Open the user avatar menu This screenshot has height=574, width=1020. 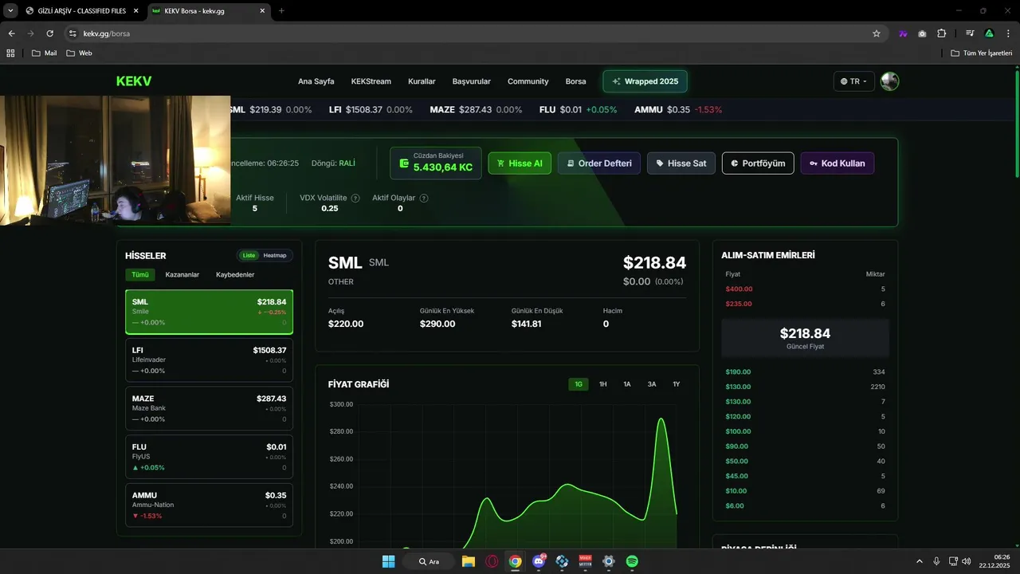(x=889, y=81)
